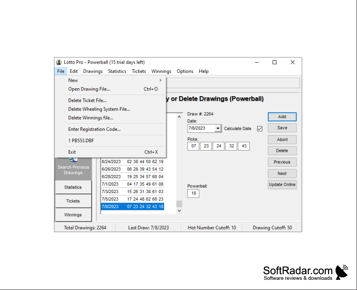The height and width of the screenshot is (290, 357).
Task: Select the 6/24/2023 drawing row
Action: click(132, 162)
